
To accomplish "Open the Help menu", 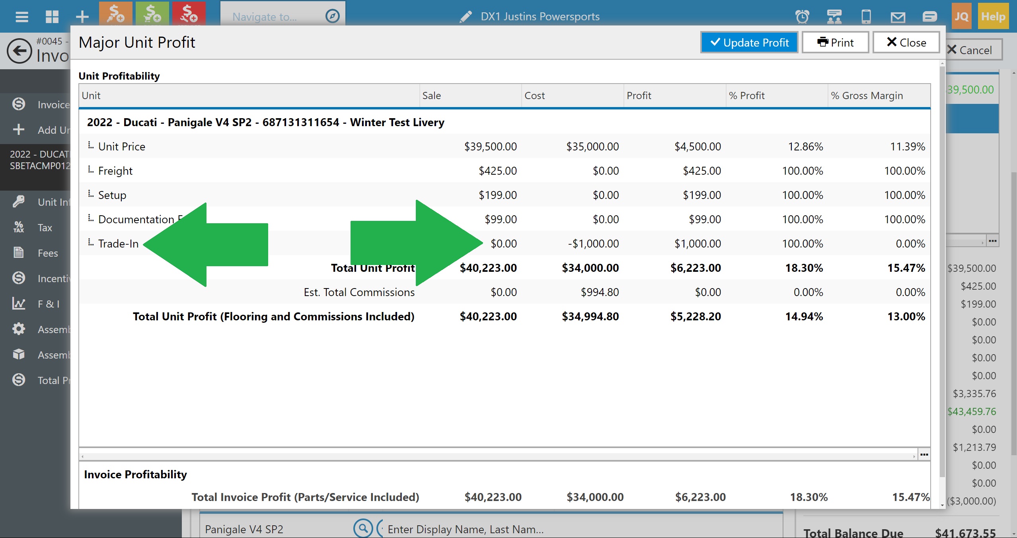I will pos(993,17).
